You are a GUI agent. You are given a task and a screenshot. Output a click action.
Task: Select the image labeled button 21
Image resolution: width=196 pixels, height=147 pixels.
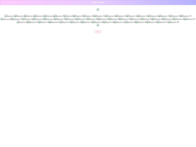[x=17, y=19]
